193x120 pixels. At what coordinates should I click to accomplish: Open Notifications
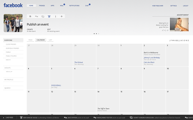pos(74,6)
